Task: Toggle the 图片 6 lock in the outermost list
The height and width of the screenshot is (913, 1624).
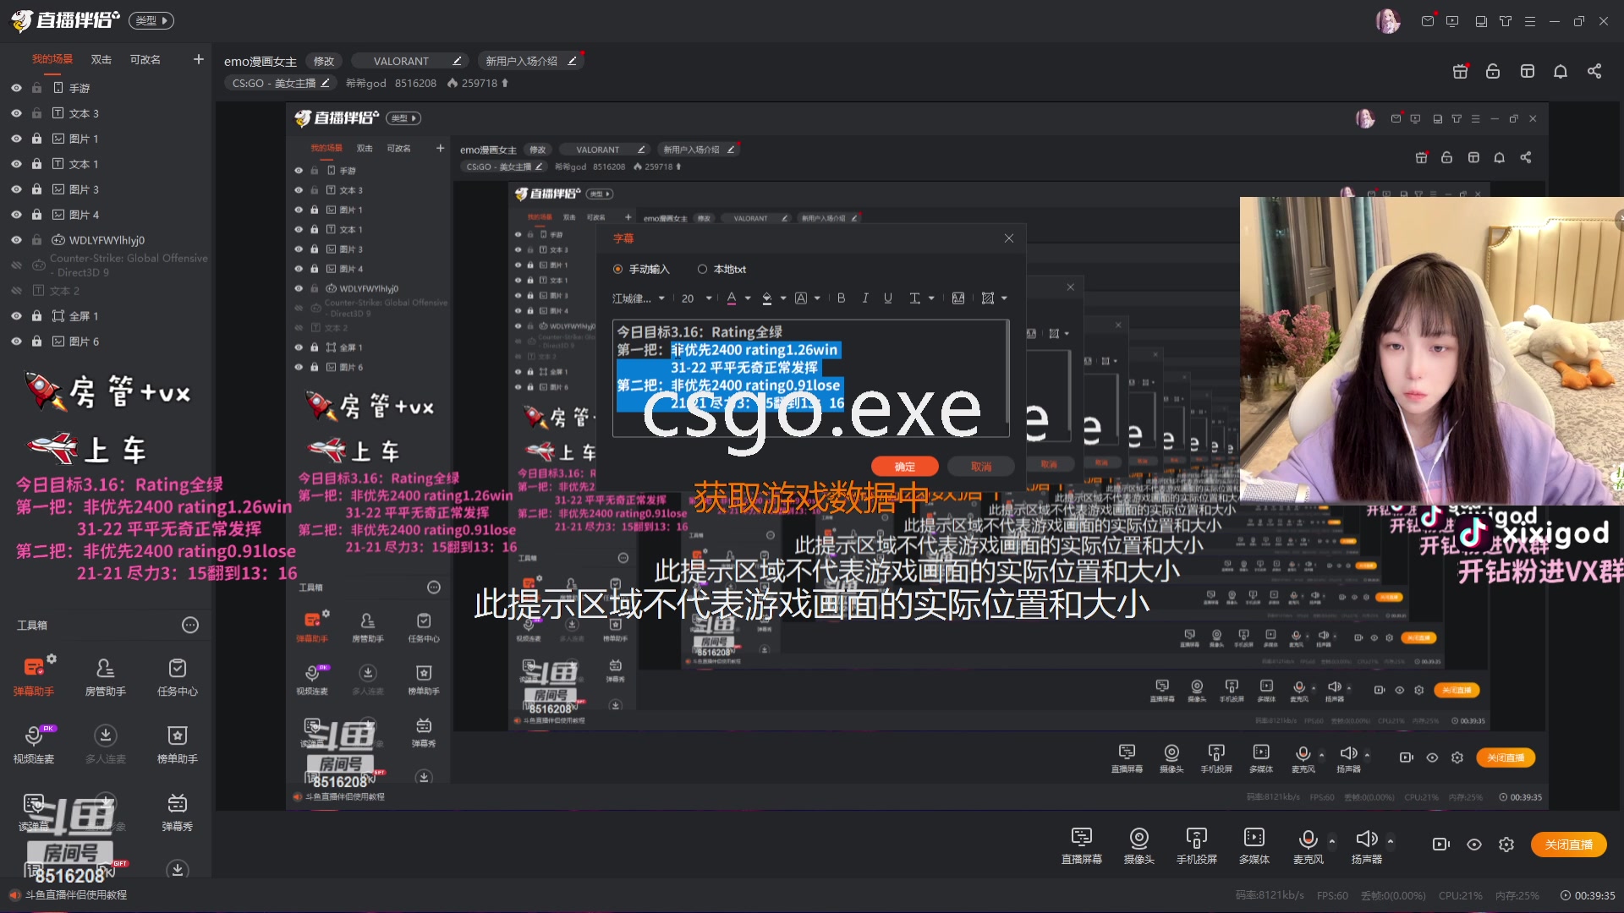Action: (x=36, y=342)
